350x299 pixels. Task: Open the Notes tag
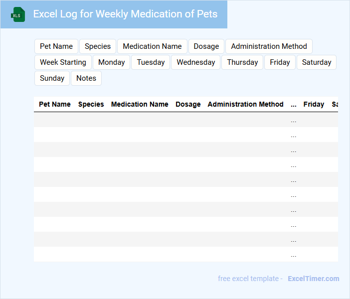[x=86, y=78]
